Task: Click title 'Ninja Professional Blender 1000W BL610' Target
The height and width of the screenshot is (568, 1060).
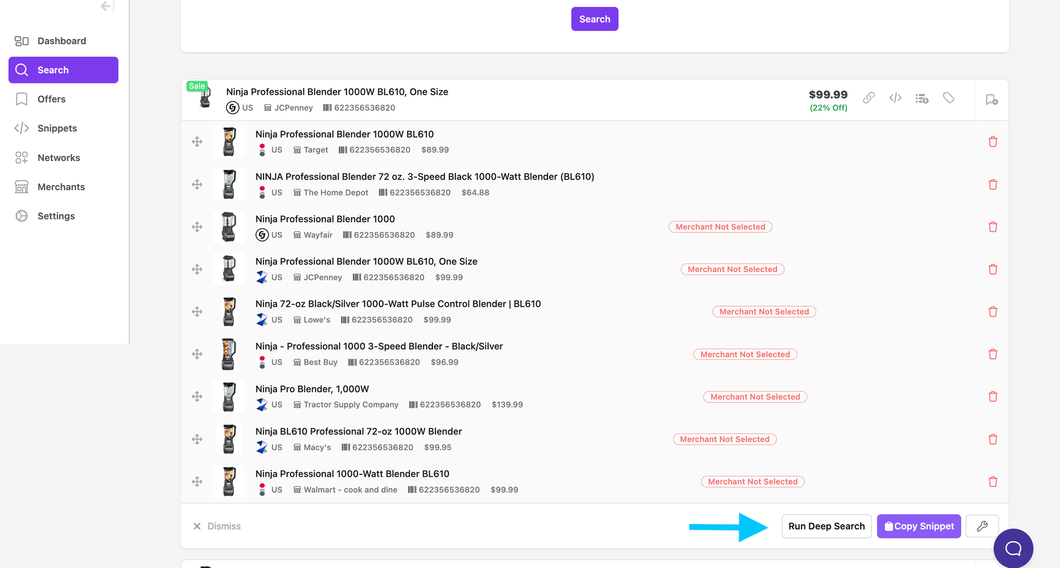Action: coord(344,134)
